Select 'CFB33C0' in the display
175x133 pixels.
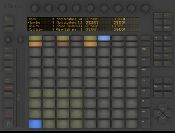click(119, 19)
